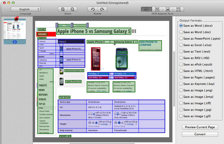Choose the text zone OCR tool
The image size is (224, 144).
click(157, 10)
